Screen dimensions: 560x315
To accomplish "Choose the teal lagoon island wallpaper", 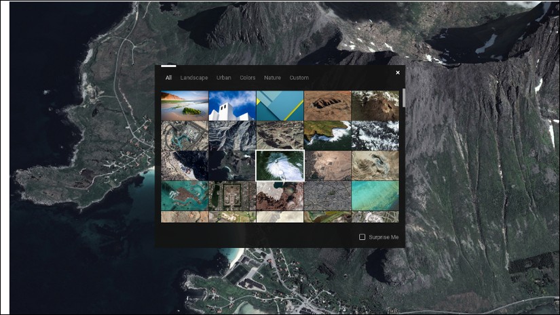I will [185, 196].
